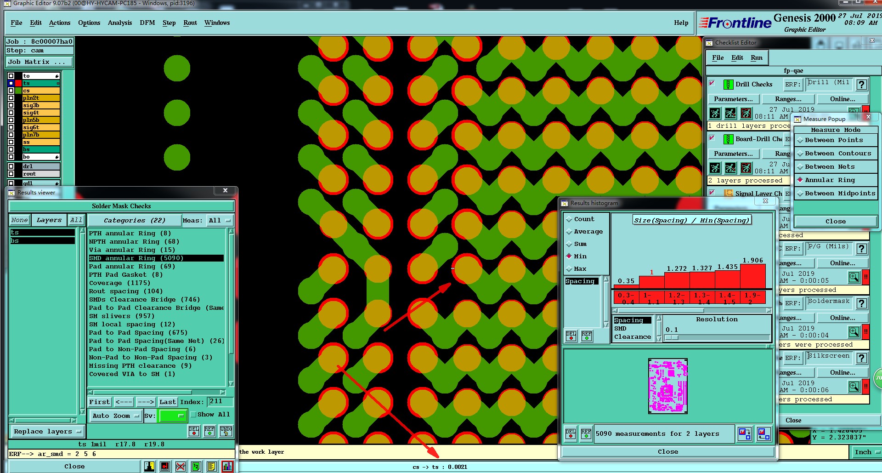Open the Actions menu
This screenshot has width=882, height=473.
point(60,23)
